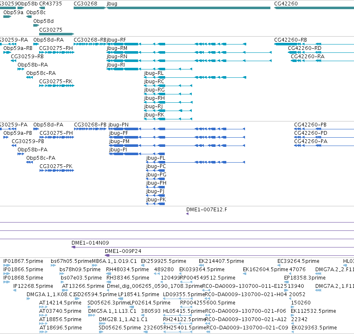Select the CG42260-PB protein label

click(x=310, y=125)
